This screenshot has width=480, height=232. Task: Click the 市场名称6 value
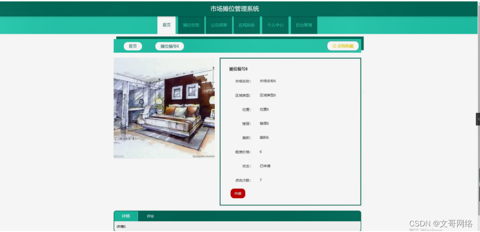click(x=268, y=81)
